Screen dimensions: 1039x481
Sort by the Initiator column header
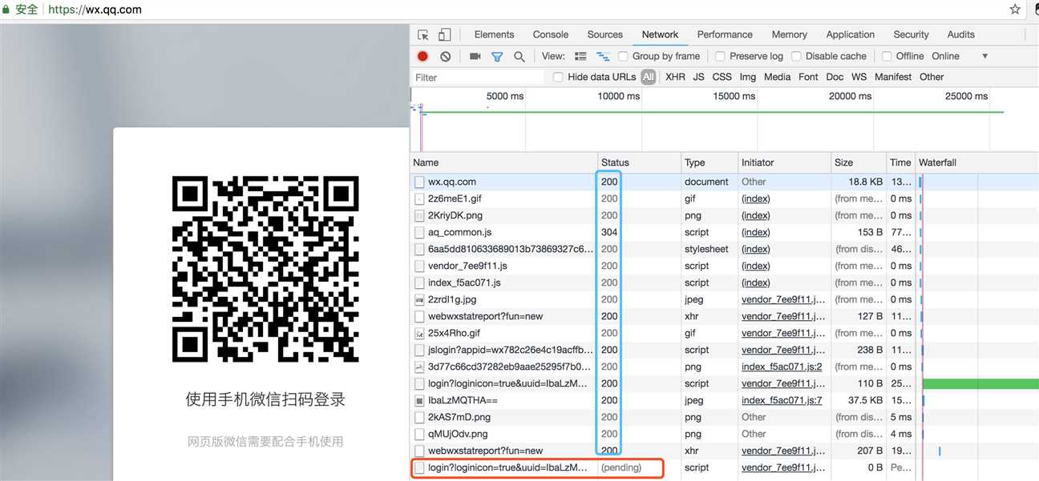point(783,162)
